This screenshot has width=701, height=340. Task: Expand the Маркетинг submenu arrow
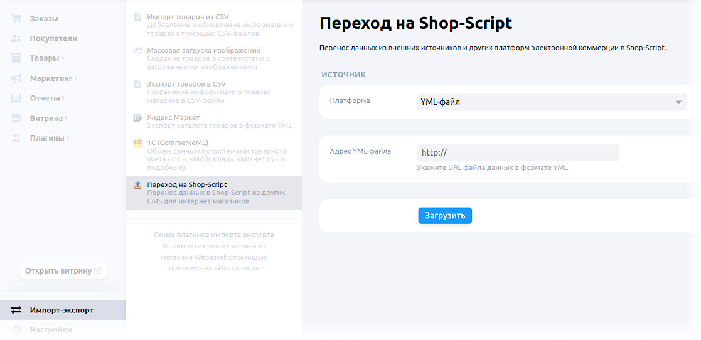pyautogui.click(x=76, y=78)
